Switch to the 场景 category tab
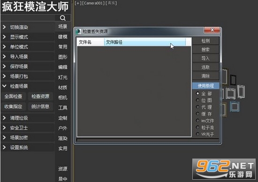258x182 pixels. point(63,26)
